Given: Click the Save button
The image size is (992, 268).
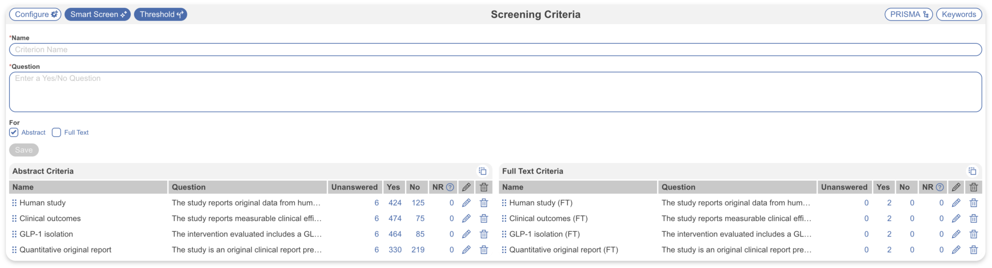Looking at the screenshot, I should (x=24, y=150).
